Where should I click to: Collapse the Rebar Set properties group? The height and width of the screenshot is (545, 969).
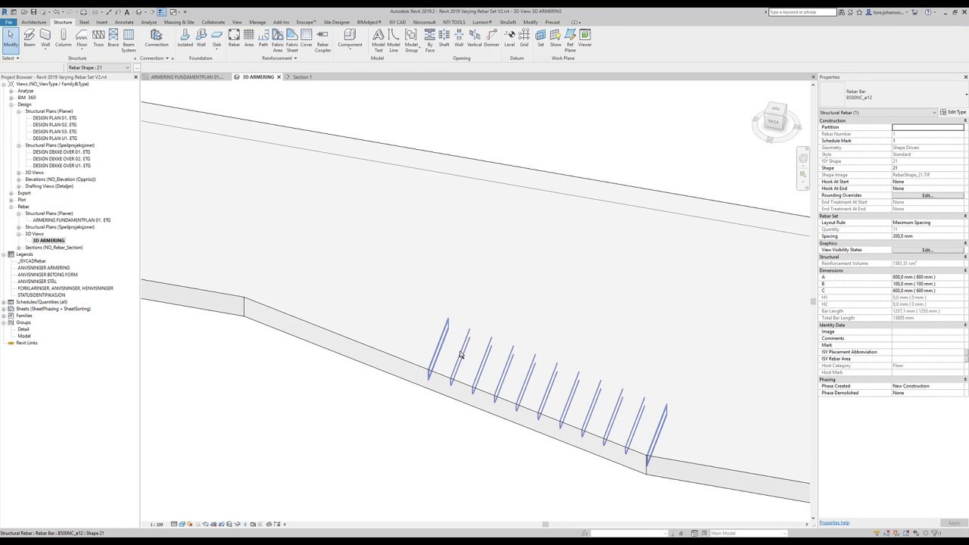964,216
